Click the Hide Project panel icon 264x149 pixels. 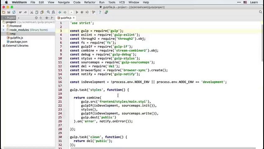pyautogui.click(x=52, y=18)
